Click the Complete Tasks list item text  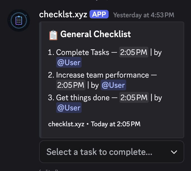pyautogui.click(x=82, y=52)
